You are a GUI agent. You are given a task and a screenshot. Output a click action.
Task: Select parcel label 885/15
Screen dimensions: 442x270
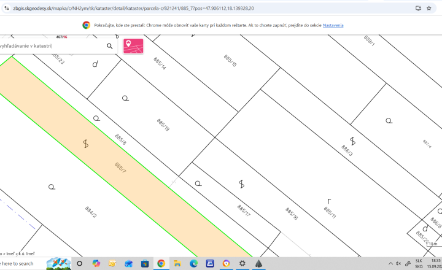[230, 61]
